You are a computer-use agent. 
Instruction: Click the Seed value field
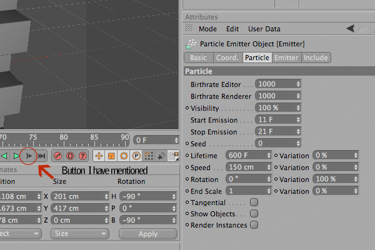[278, 144]
